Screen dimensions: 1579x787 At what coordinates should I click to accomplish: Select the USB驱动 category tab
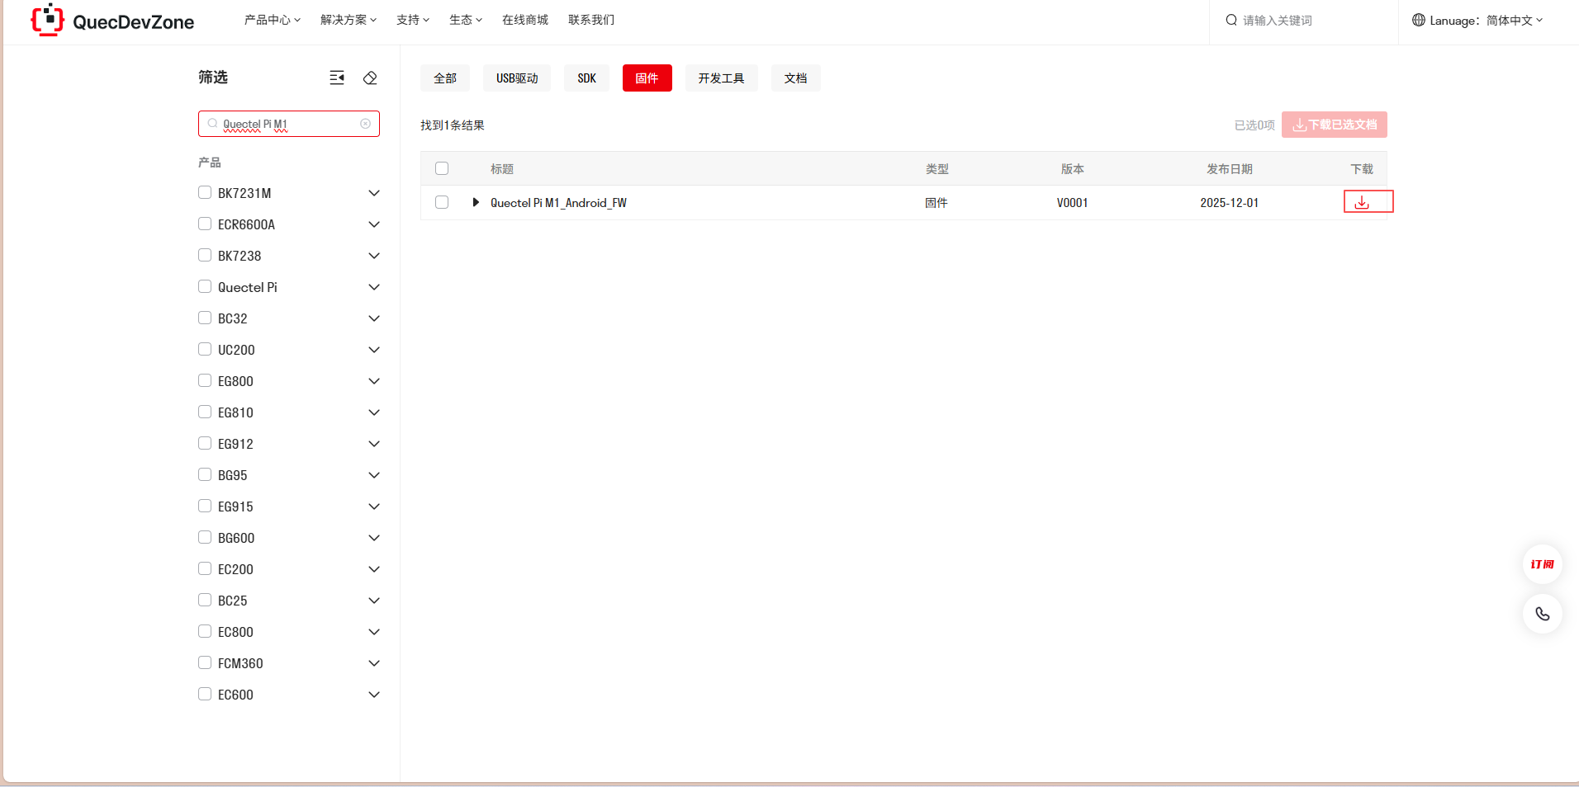click(517, 78)
